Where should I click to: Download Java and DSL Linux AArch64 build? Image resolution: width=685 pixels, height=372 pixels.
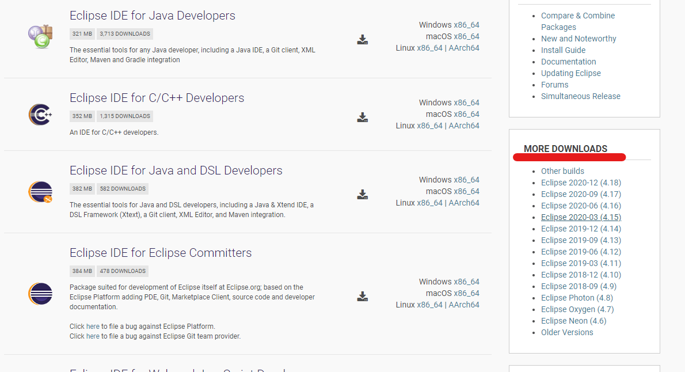(464, 203)
